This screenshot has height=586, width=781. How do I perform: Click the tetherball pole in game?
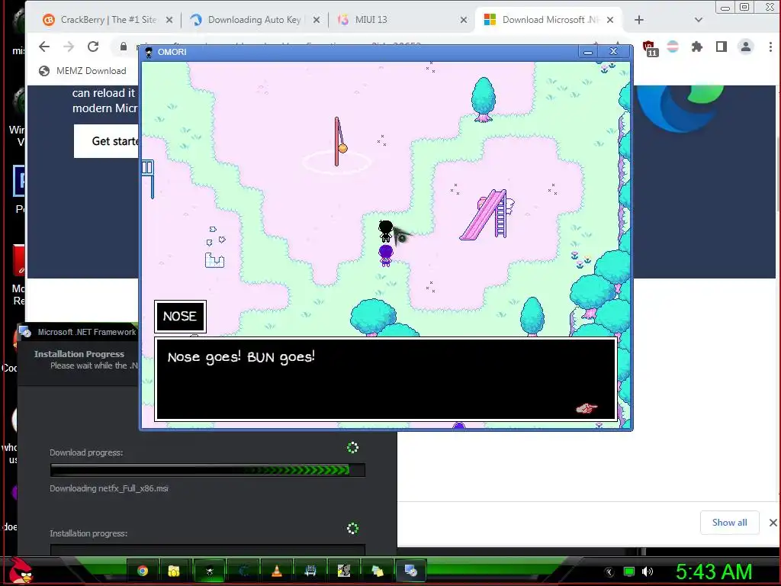tap(339, 142)
